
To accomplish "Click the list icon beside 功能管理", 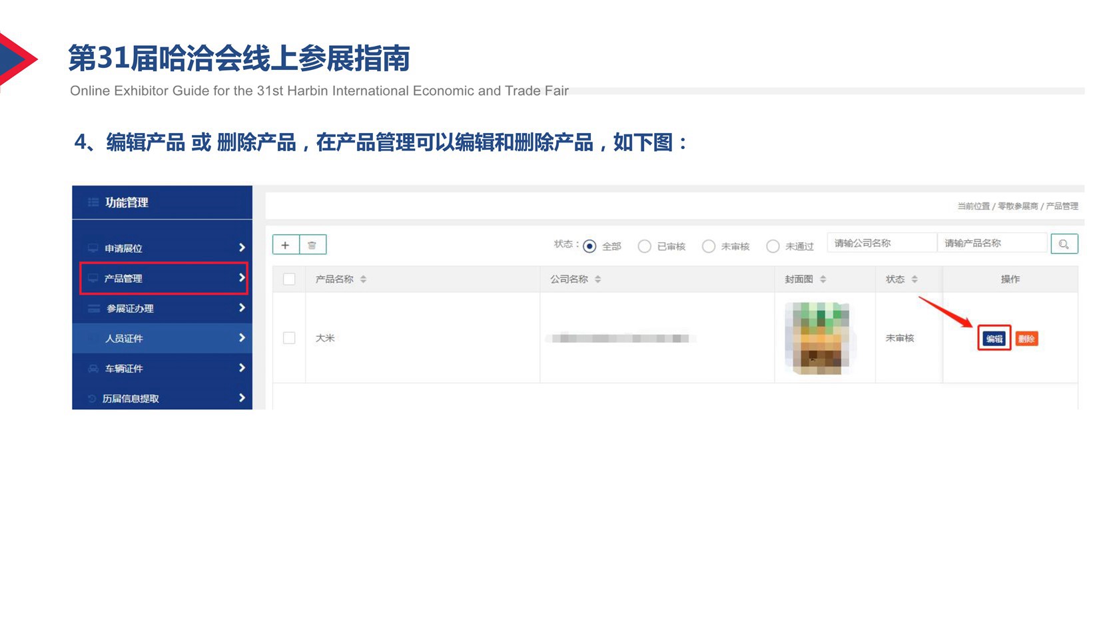I will (x=93, y=202).
